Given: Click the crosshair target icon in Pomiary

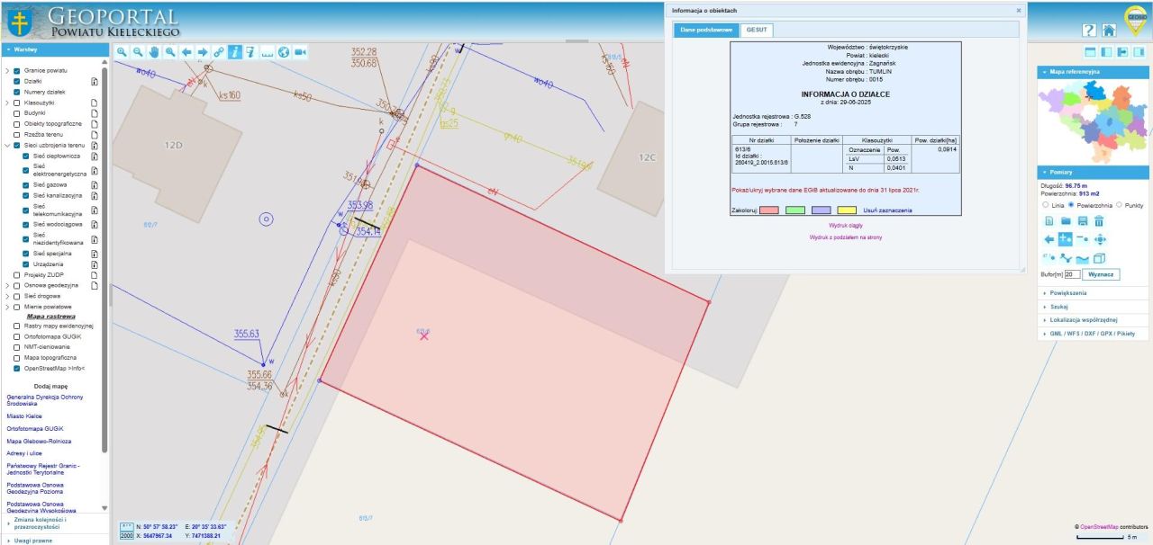Looking at the screenshot, I should 1099,239.
